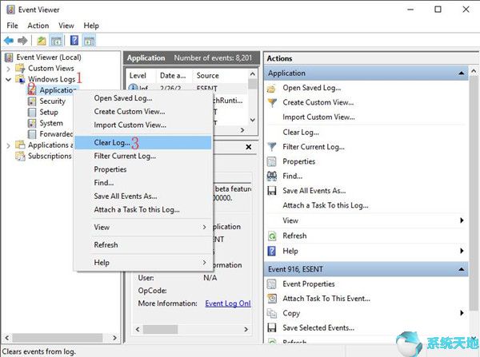Click Filter Current Log funnel icon in Actions
This screenshot has height=357, width=480.
point(272,146)
